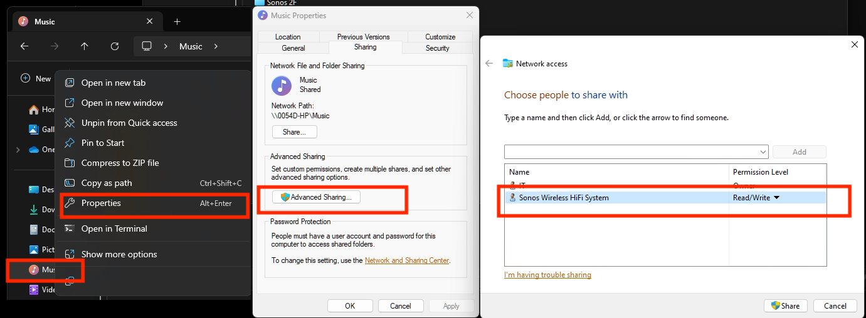
Task: Click the forward arrow in File Explorer
Action: click(x=55, y=46)
